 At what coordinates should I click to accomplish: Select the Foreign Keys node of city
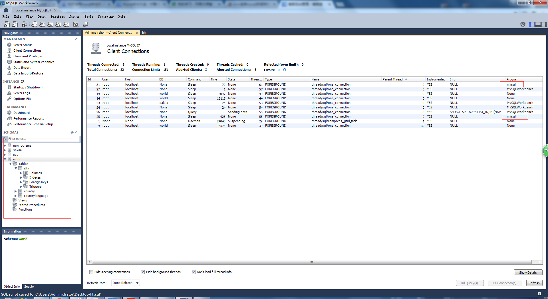(39, 182)
